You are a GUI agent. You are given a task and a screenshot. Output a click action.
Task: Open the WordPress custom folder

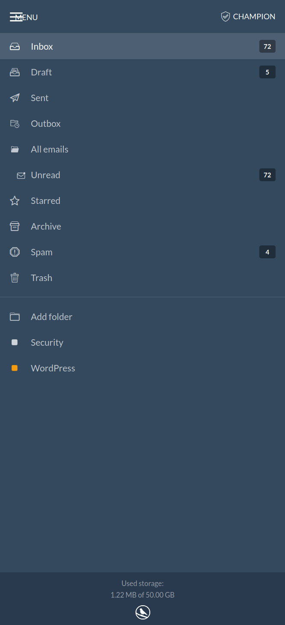[53, 368]
